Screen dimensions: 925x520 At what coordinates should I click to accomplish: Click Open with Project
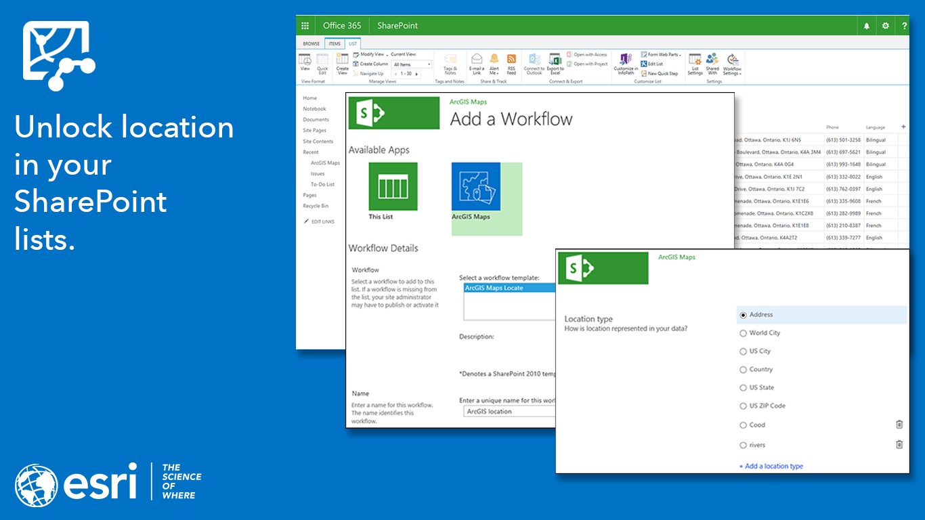click(x=586, y=64)
